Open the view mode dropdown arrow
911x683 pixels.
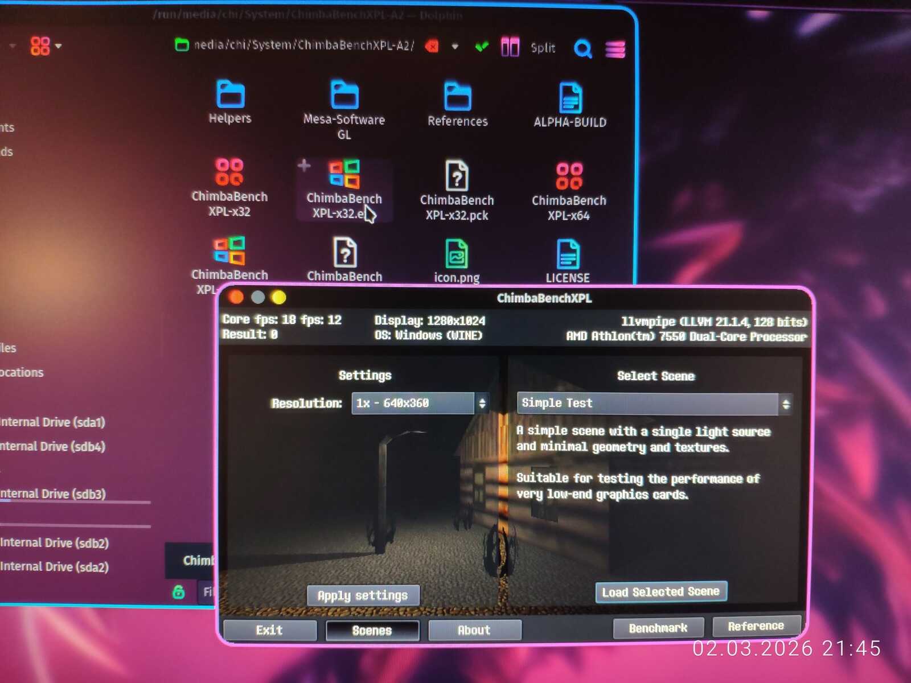pos(59,46)
